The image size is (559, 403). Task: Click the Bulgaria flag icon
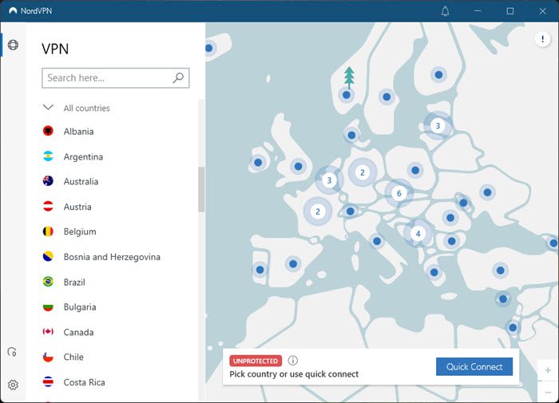[48, 306]
